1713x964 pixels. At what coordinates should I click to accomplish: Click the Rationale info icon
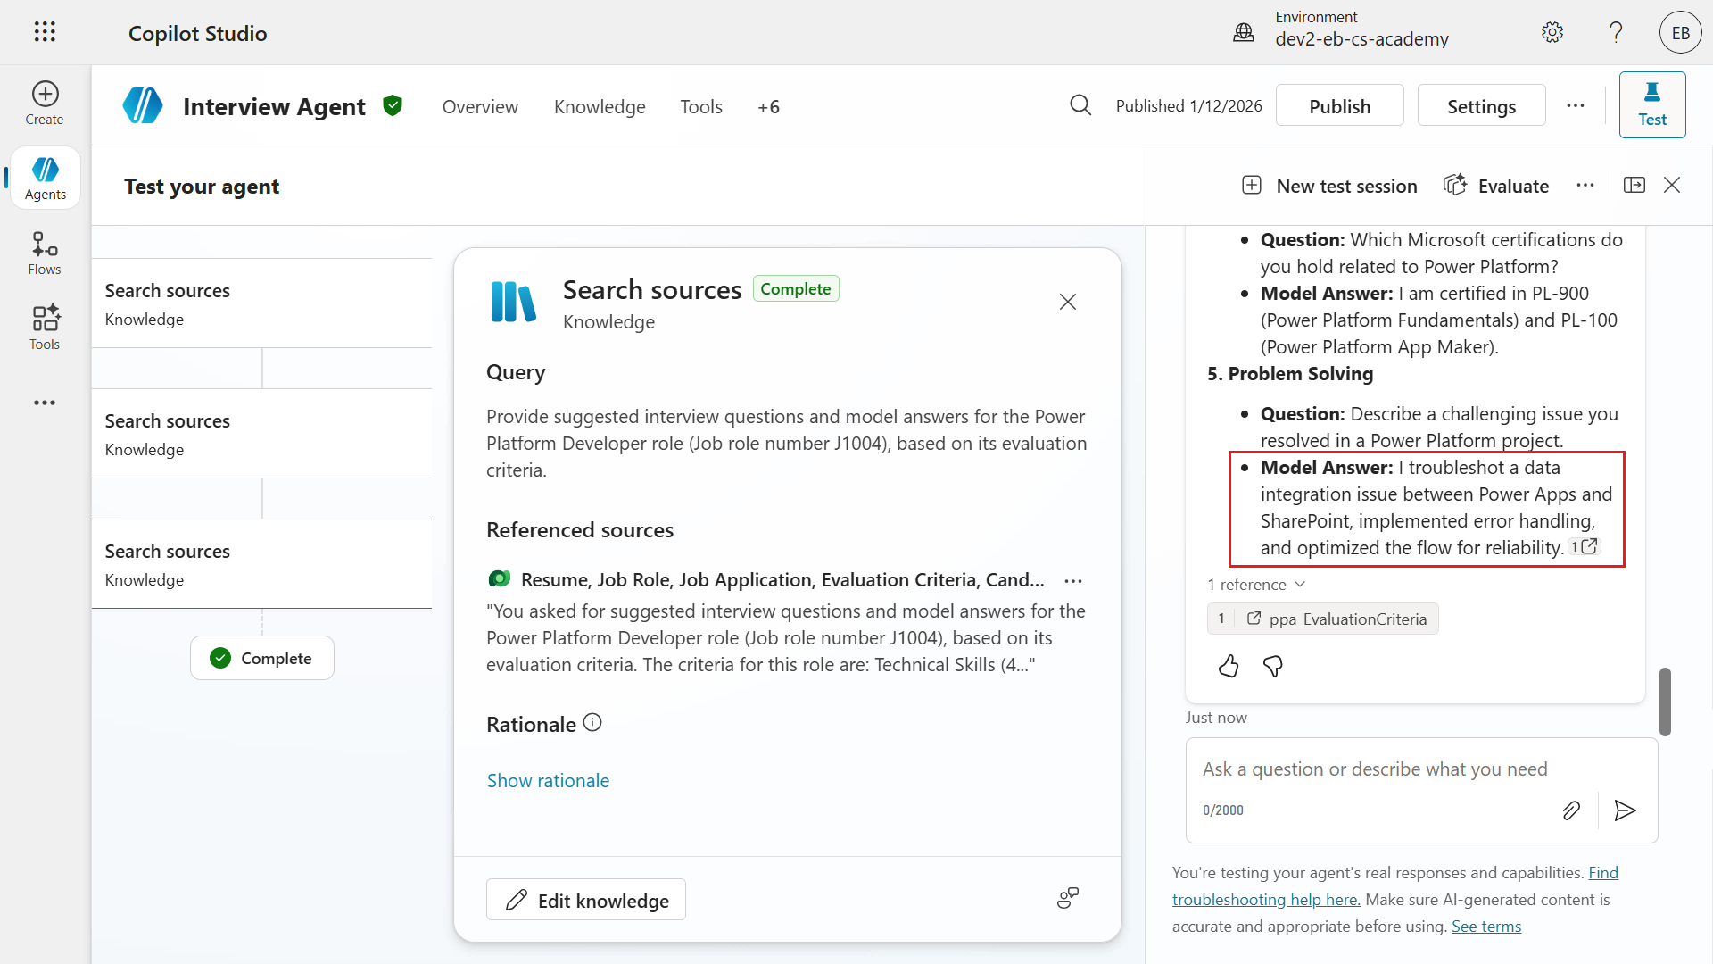tap(592, 723)
